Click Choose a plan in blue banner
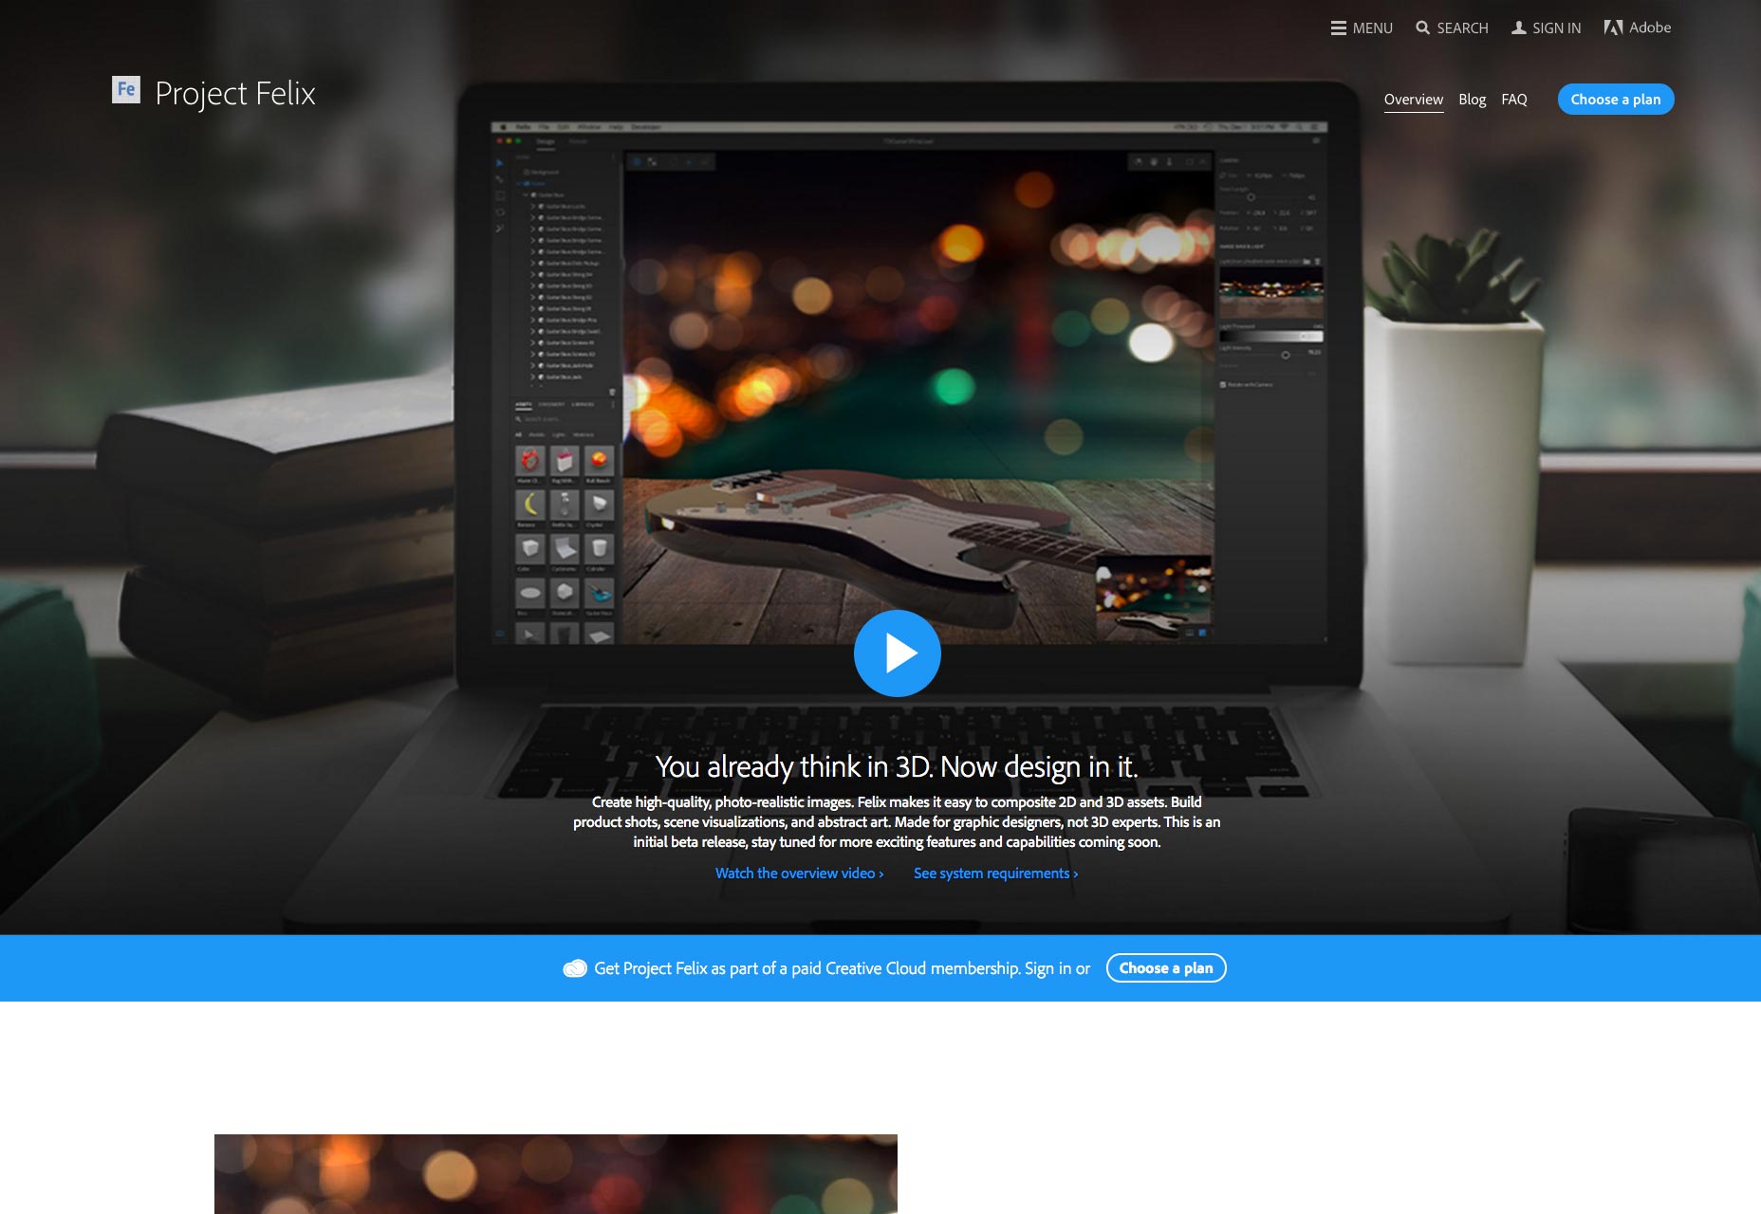Image resolution: width=1761 pixels, height=1214 pixels. click(1166, 968)
